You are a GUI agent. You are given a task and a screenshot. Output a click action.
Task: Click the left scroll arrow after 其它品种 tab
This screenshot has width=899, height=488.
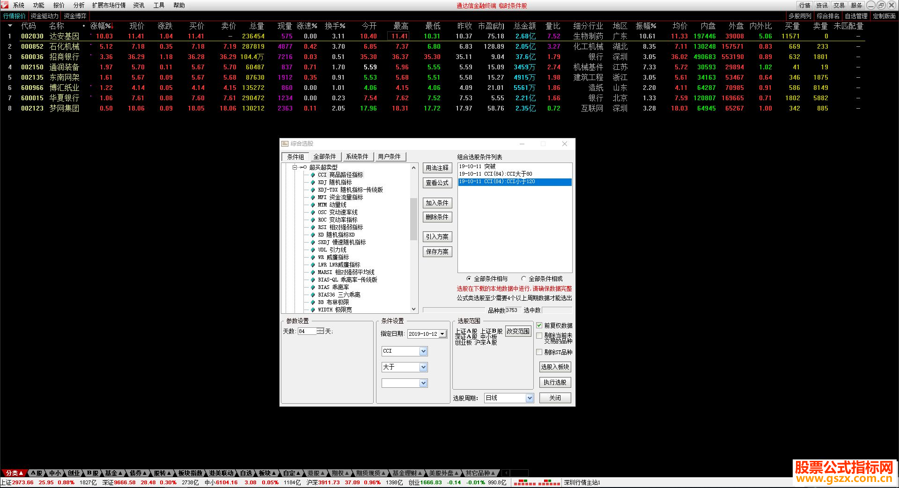point(507,473)
